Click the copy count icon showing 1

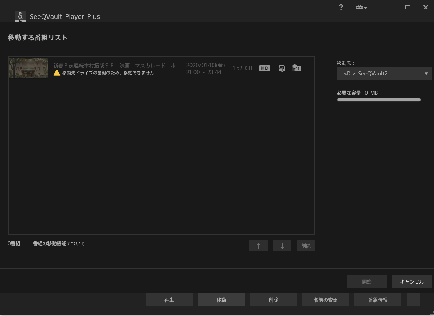[x=297, y=68]
